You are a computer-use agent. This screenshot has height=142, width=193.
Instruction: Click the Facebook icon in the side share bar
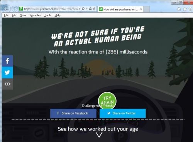[x=7, y=61]
